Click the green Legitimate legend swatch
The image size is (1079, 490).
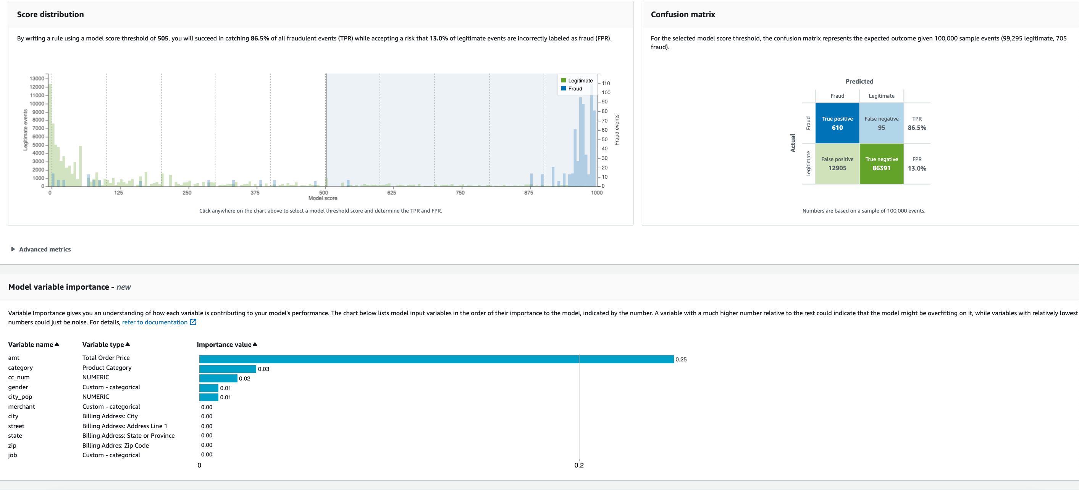pyautogui.click(x=564, y=81)
